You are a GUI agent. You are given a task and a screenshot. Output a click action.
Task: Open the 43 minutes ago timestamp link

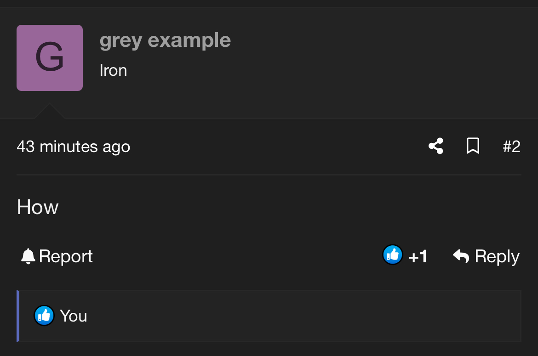coord(74,147)
